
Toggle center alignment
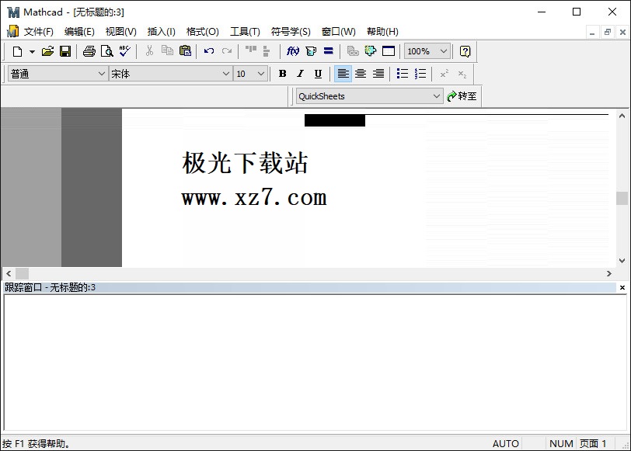point(361,74)
